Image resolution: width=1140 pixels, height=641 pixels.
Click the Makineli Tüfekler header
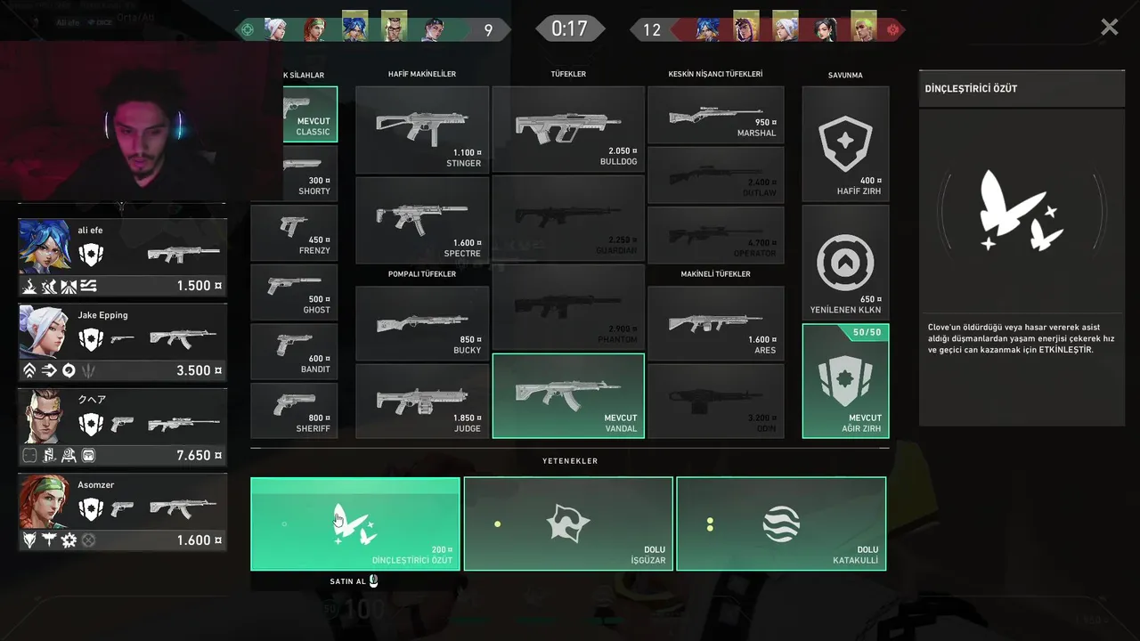[x=715, y=273]
